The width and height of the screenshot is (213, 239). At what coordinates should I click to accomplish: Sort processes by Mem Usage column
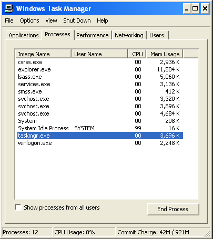coord(165,54)
